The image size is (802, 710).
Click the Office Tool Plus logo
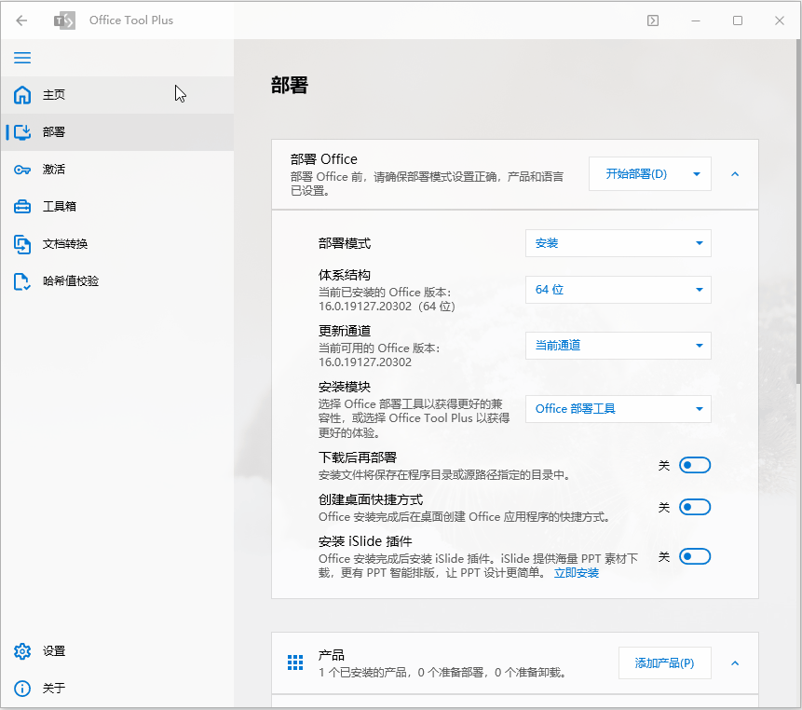pyautogui.click(x=64, y=20)
